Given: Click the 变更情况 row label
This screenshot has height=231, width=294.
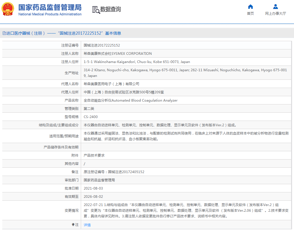Looking at the screenshot, I should click(71, 211).
